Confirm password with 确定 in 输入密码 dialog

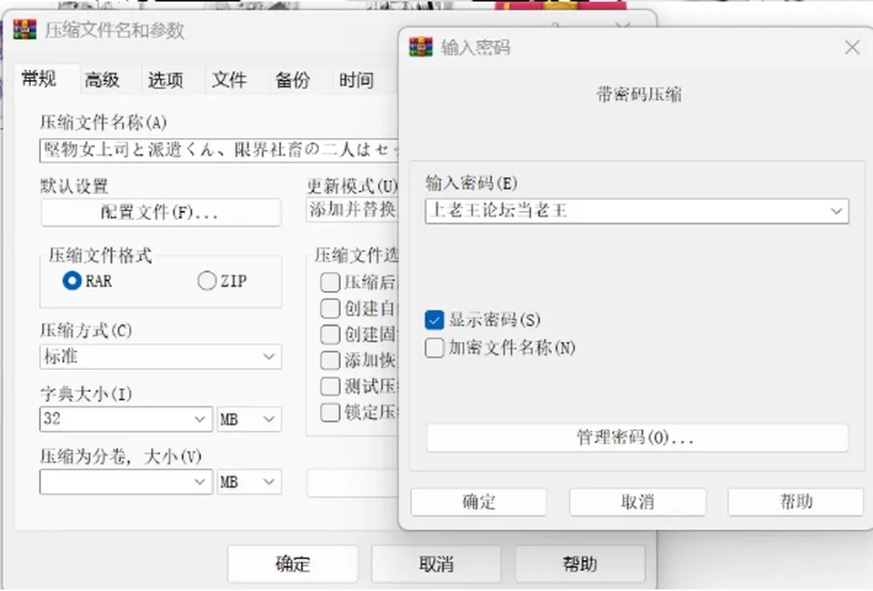479,502
